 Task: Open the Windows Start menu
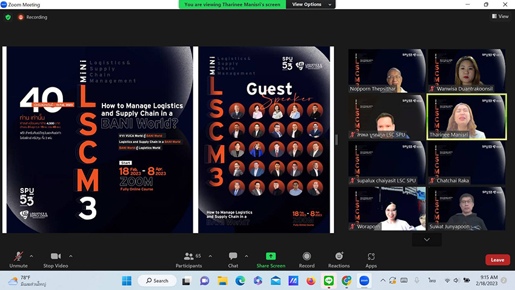pyautogui.click(x=127, y=281)
